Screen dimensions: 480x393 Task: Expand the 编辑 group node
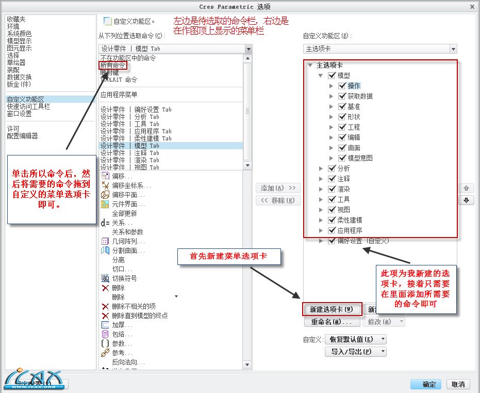[331, 137]
